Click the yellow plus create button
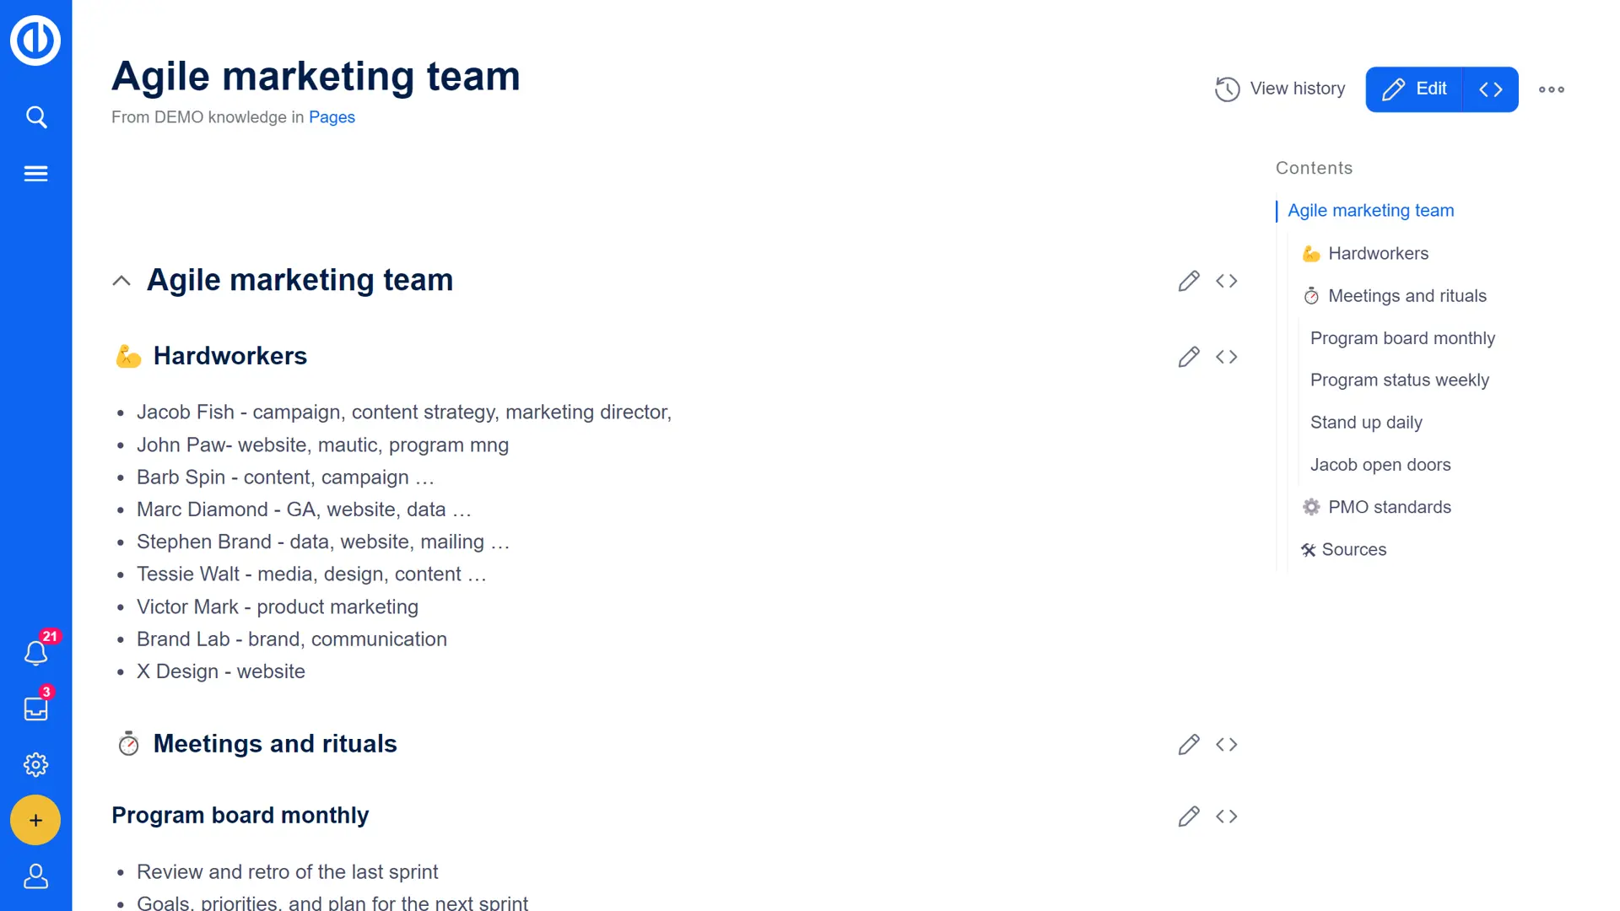 [x=35, y=820]
